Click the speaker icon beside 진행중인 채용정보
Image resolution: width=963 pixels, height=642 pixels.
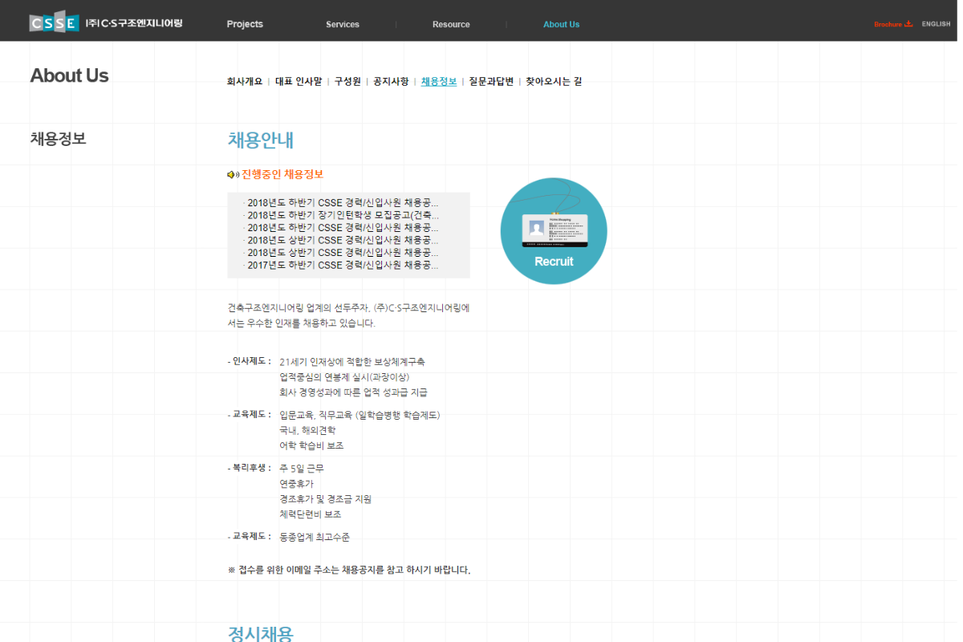pyautogui.click(x=233, y=175)
